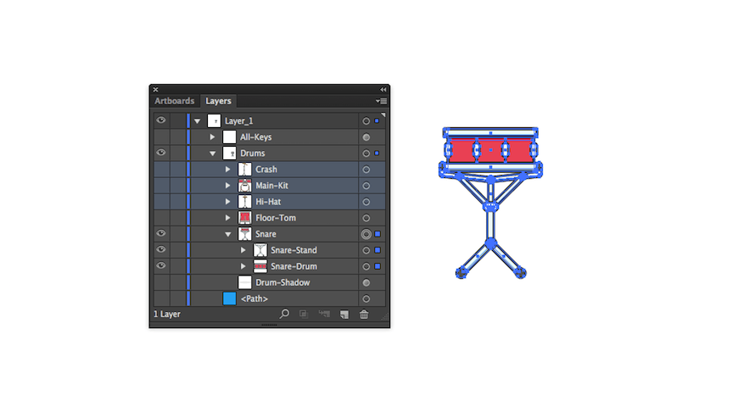The image size is (755, 407).
Task: Click the Create New Sublayer icon
Action: (x=324, y=314)
